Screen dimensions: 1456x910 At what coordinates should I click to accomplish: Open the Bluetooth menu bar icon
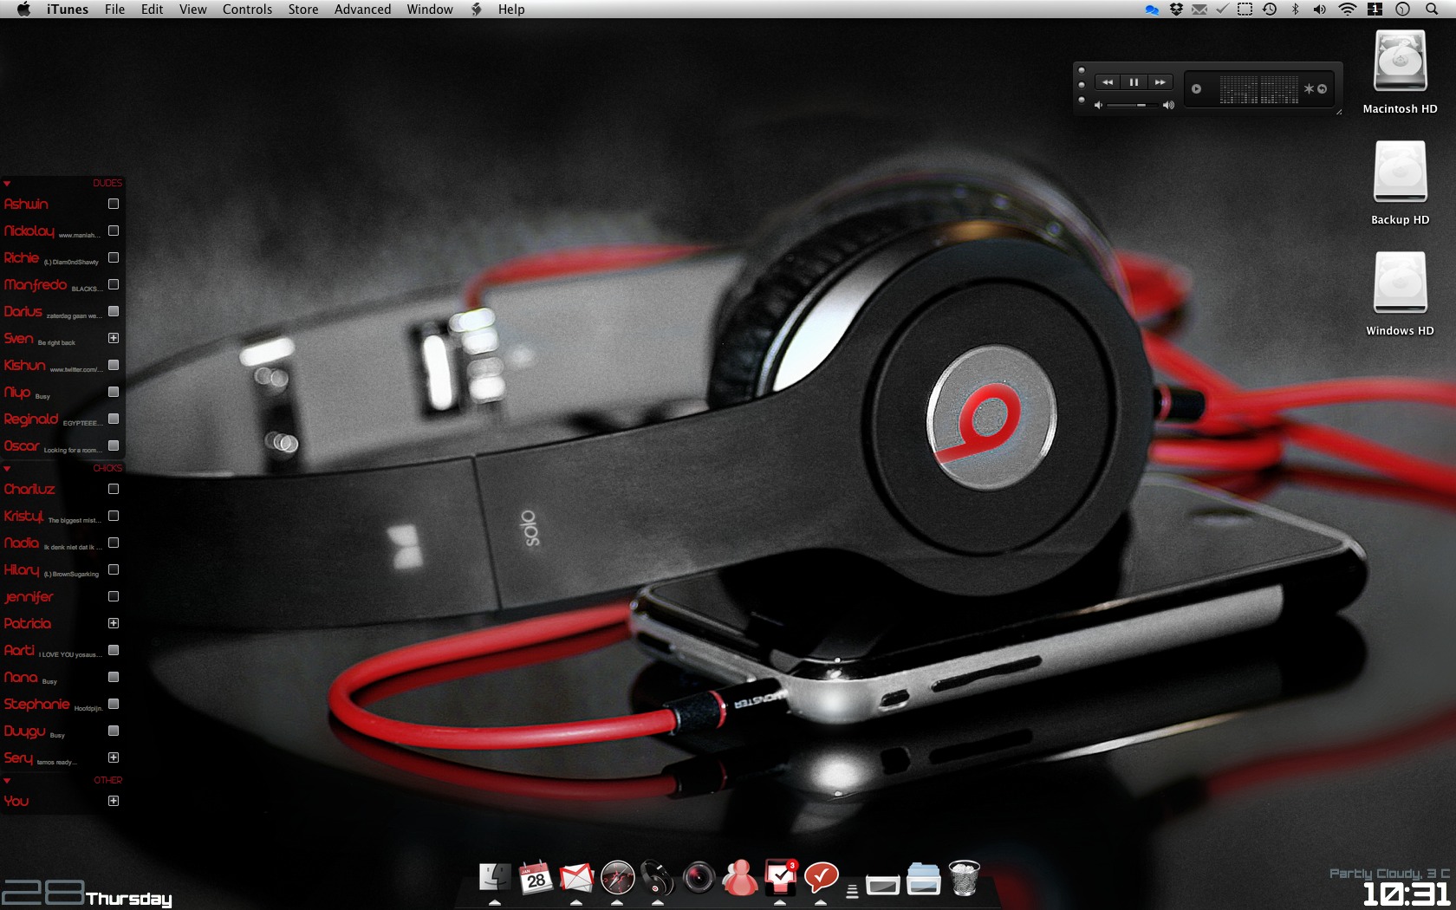coord(1296,10)
